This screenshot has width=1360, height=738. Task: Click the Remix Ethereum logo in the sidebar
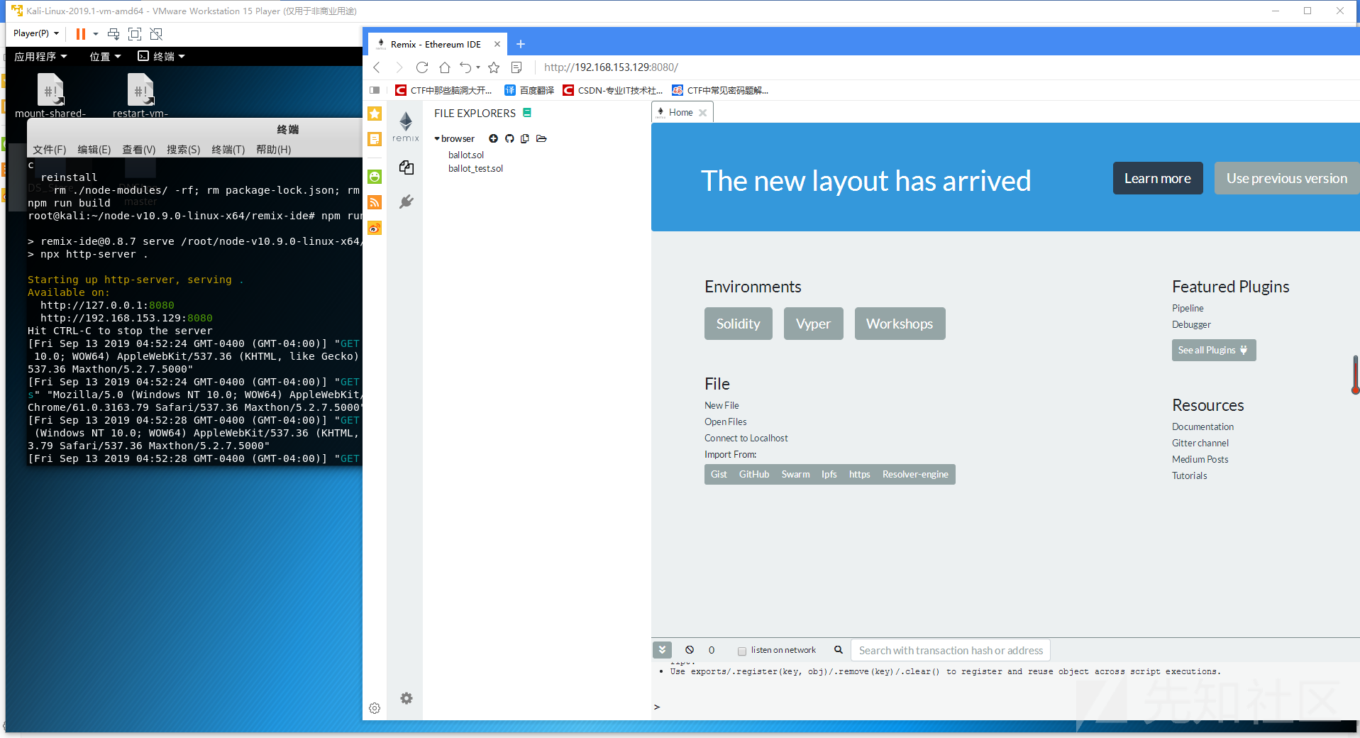click(x=406, y=126)
